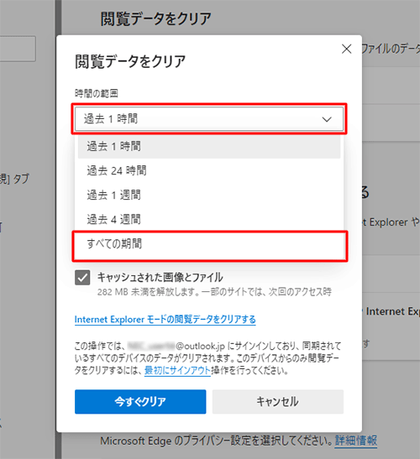Click the search box in settings sidebar
The width and height of the screenshot is (420, 459).
point(18,49)
